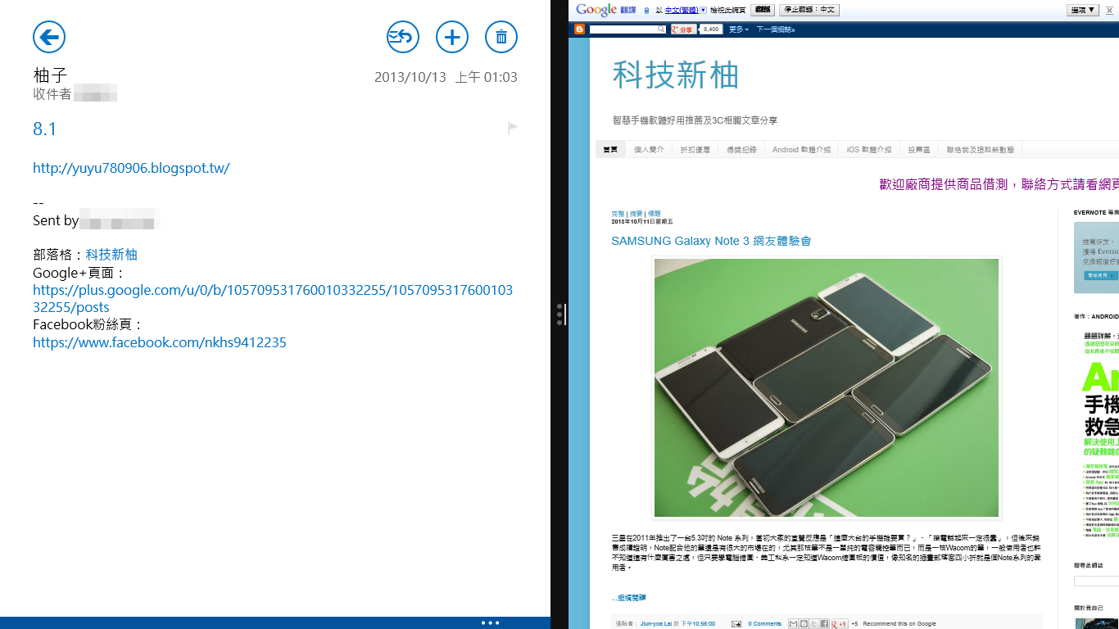Share via Google+ 分享 button
This screenshot has width=1119, height=629.
point(683,29)
